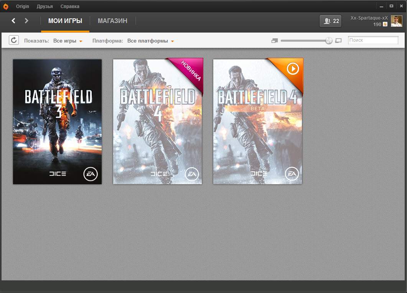Maximize the Origin window

pos(391,6)
